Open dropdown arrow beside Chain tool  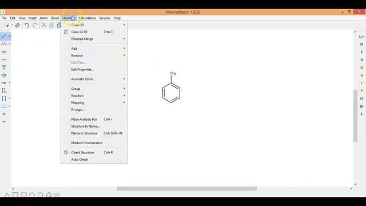[x=10, y=44]
